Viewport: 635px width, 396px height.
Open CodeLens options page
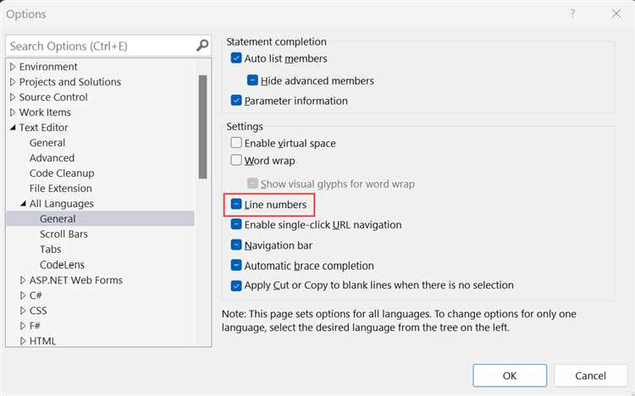click(62, 264)
